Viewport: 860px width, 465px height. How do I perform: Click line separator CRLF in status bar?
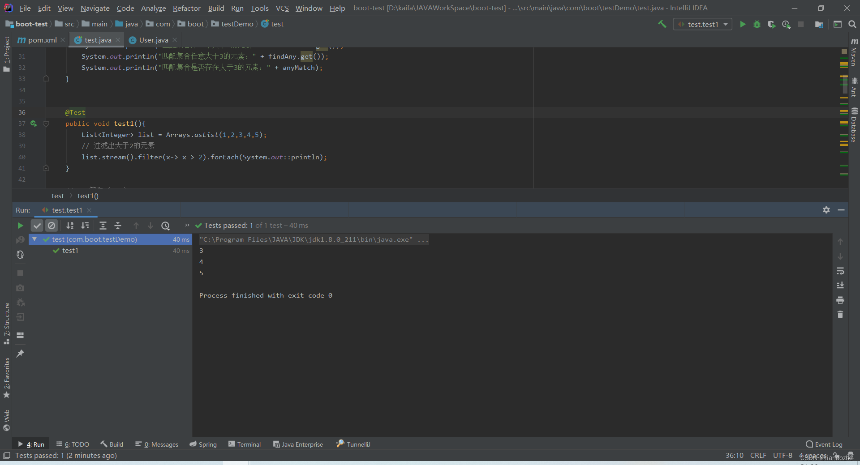pos(758,456)
